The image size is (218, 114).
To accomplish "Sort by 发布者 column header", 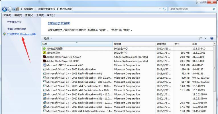I will [134, 44].
